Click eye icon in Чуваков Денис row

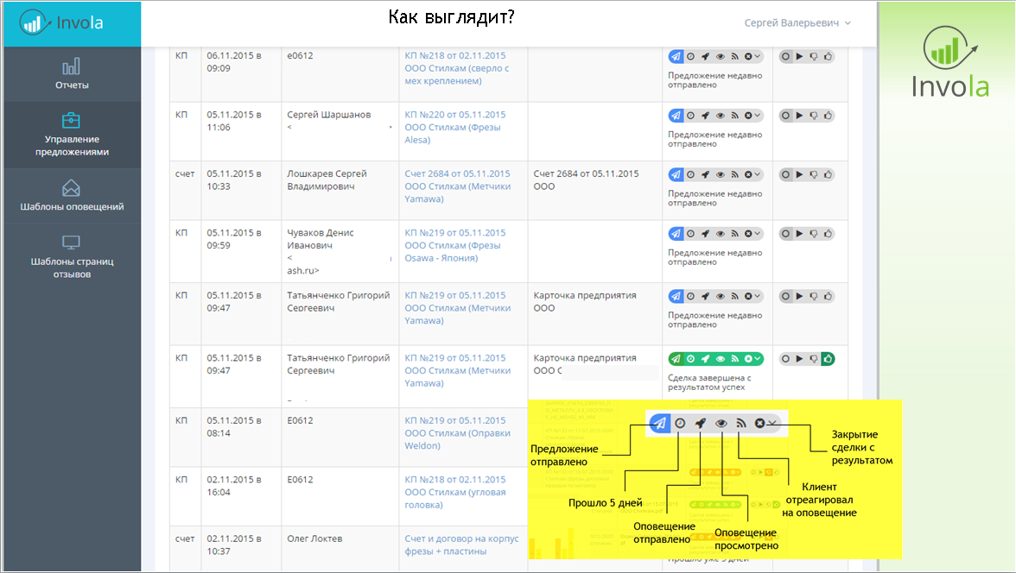[720, 233]
